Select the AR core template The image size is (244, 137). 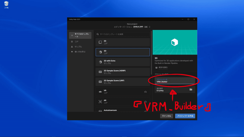coord(123,102)
